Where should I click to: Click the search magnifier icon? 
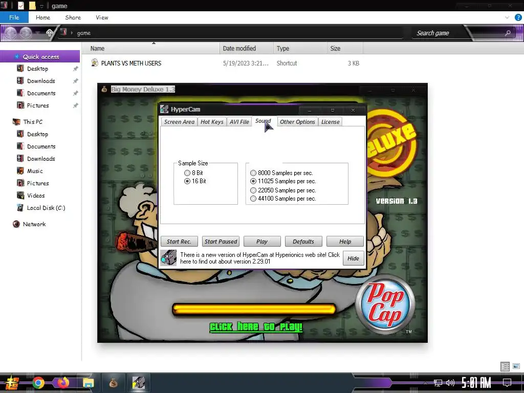tap(508, 33)
